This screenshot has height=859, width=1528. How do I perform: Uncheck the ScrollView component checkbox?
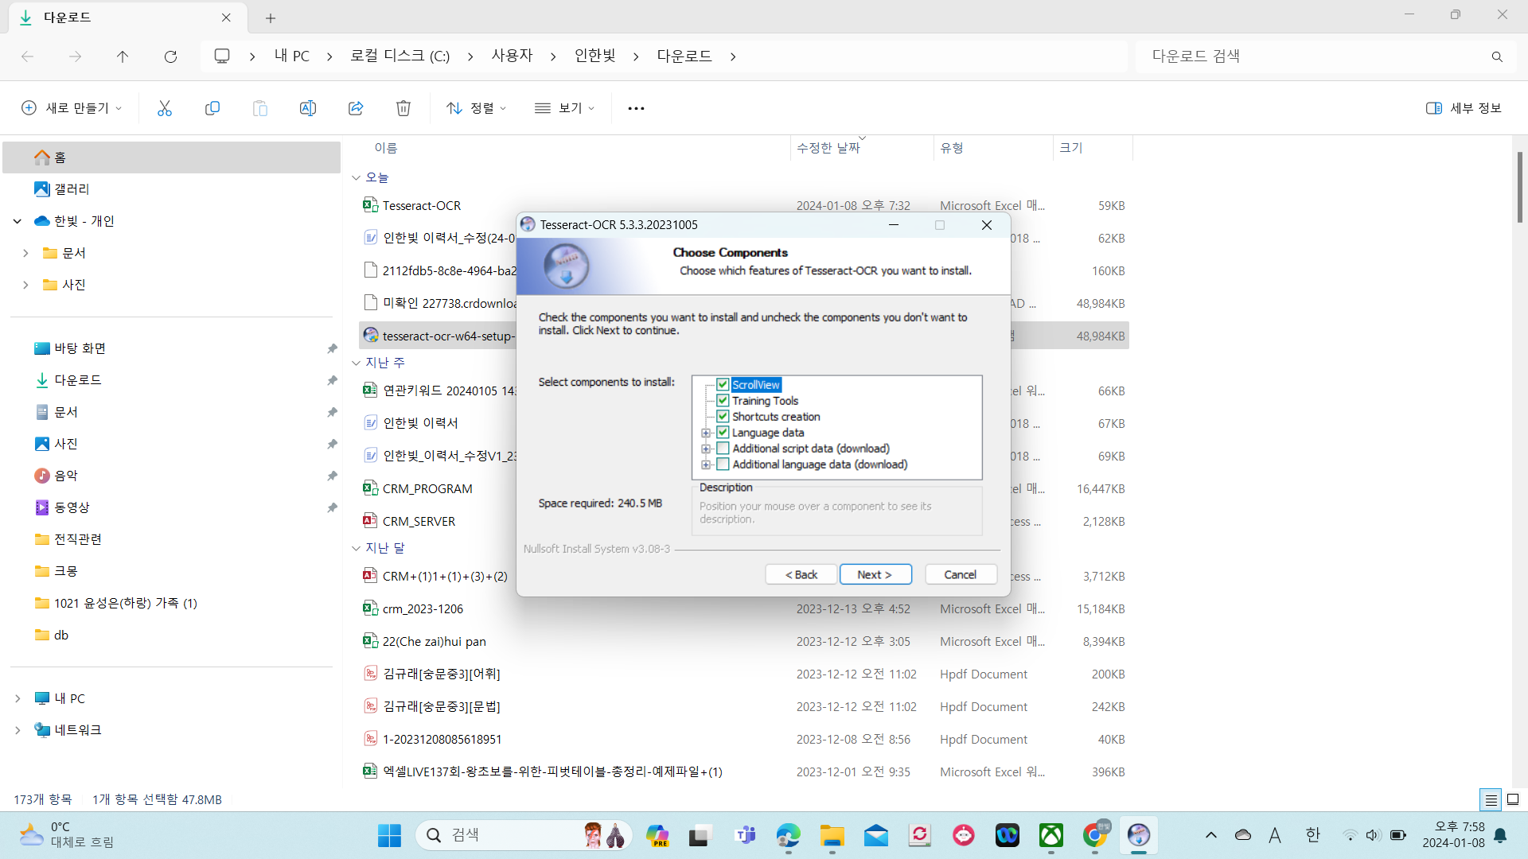(723, 385)
